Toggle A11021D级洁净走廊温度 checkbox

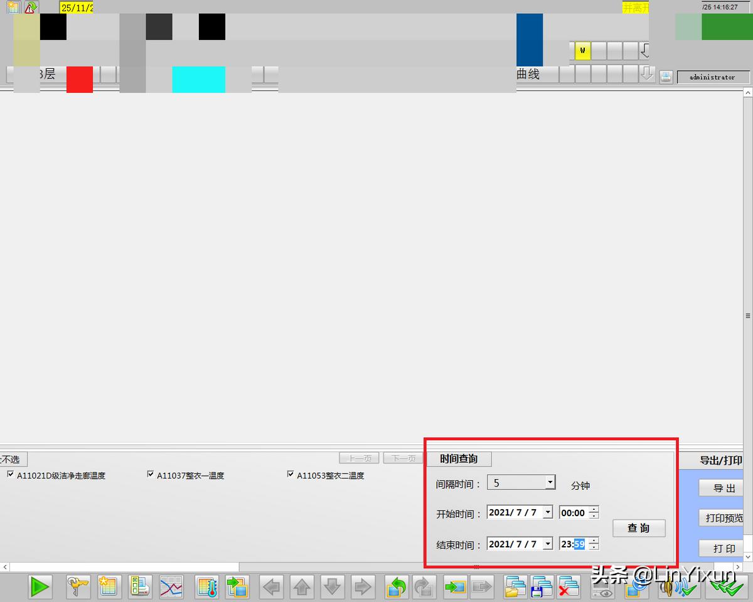[x=10, y=475]
